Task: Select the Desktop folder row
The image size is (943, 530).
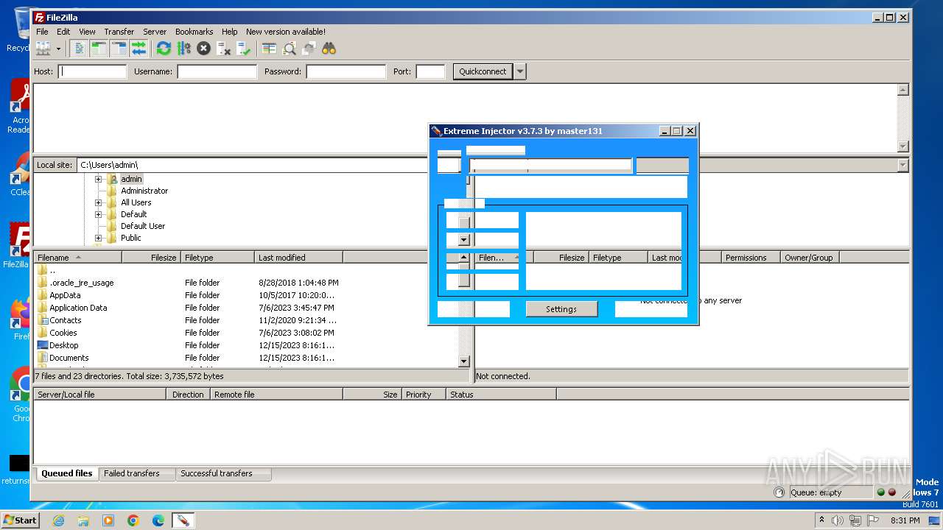Action: (246, 345)
